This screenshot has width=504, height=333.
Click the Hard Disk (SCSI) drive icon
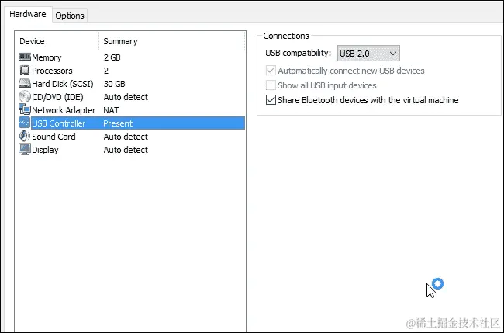point(25,83)
